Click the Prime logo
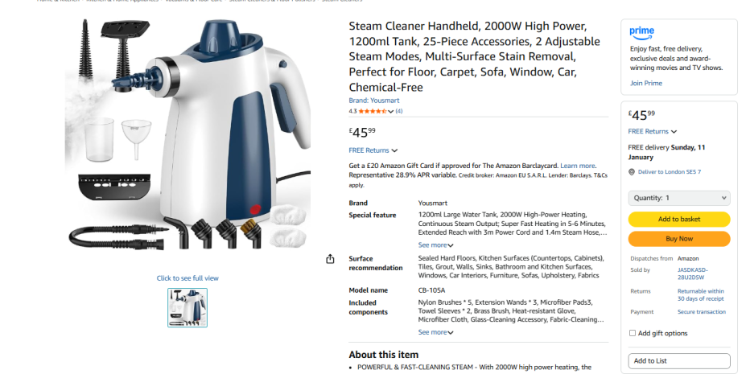 click(641, 33)
